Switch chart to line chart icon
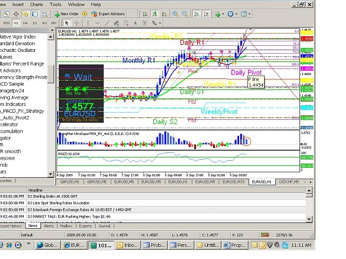 (x=164, y=14)
